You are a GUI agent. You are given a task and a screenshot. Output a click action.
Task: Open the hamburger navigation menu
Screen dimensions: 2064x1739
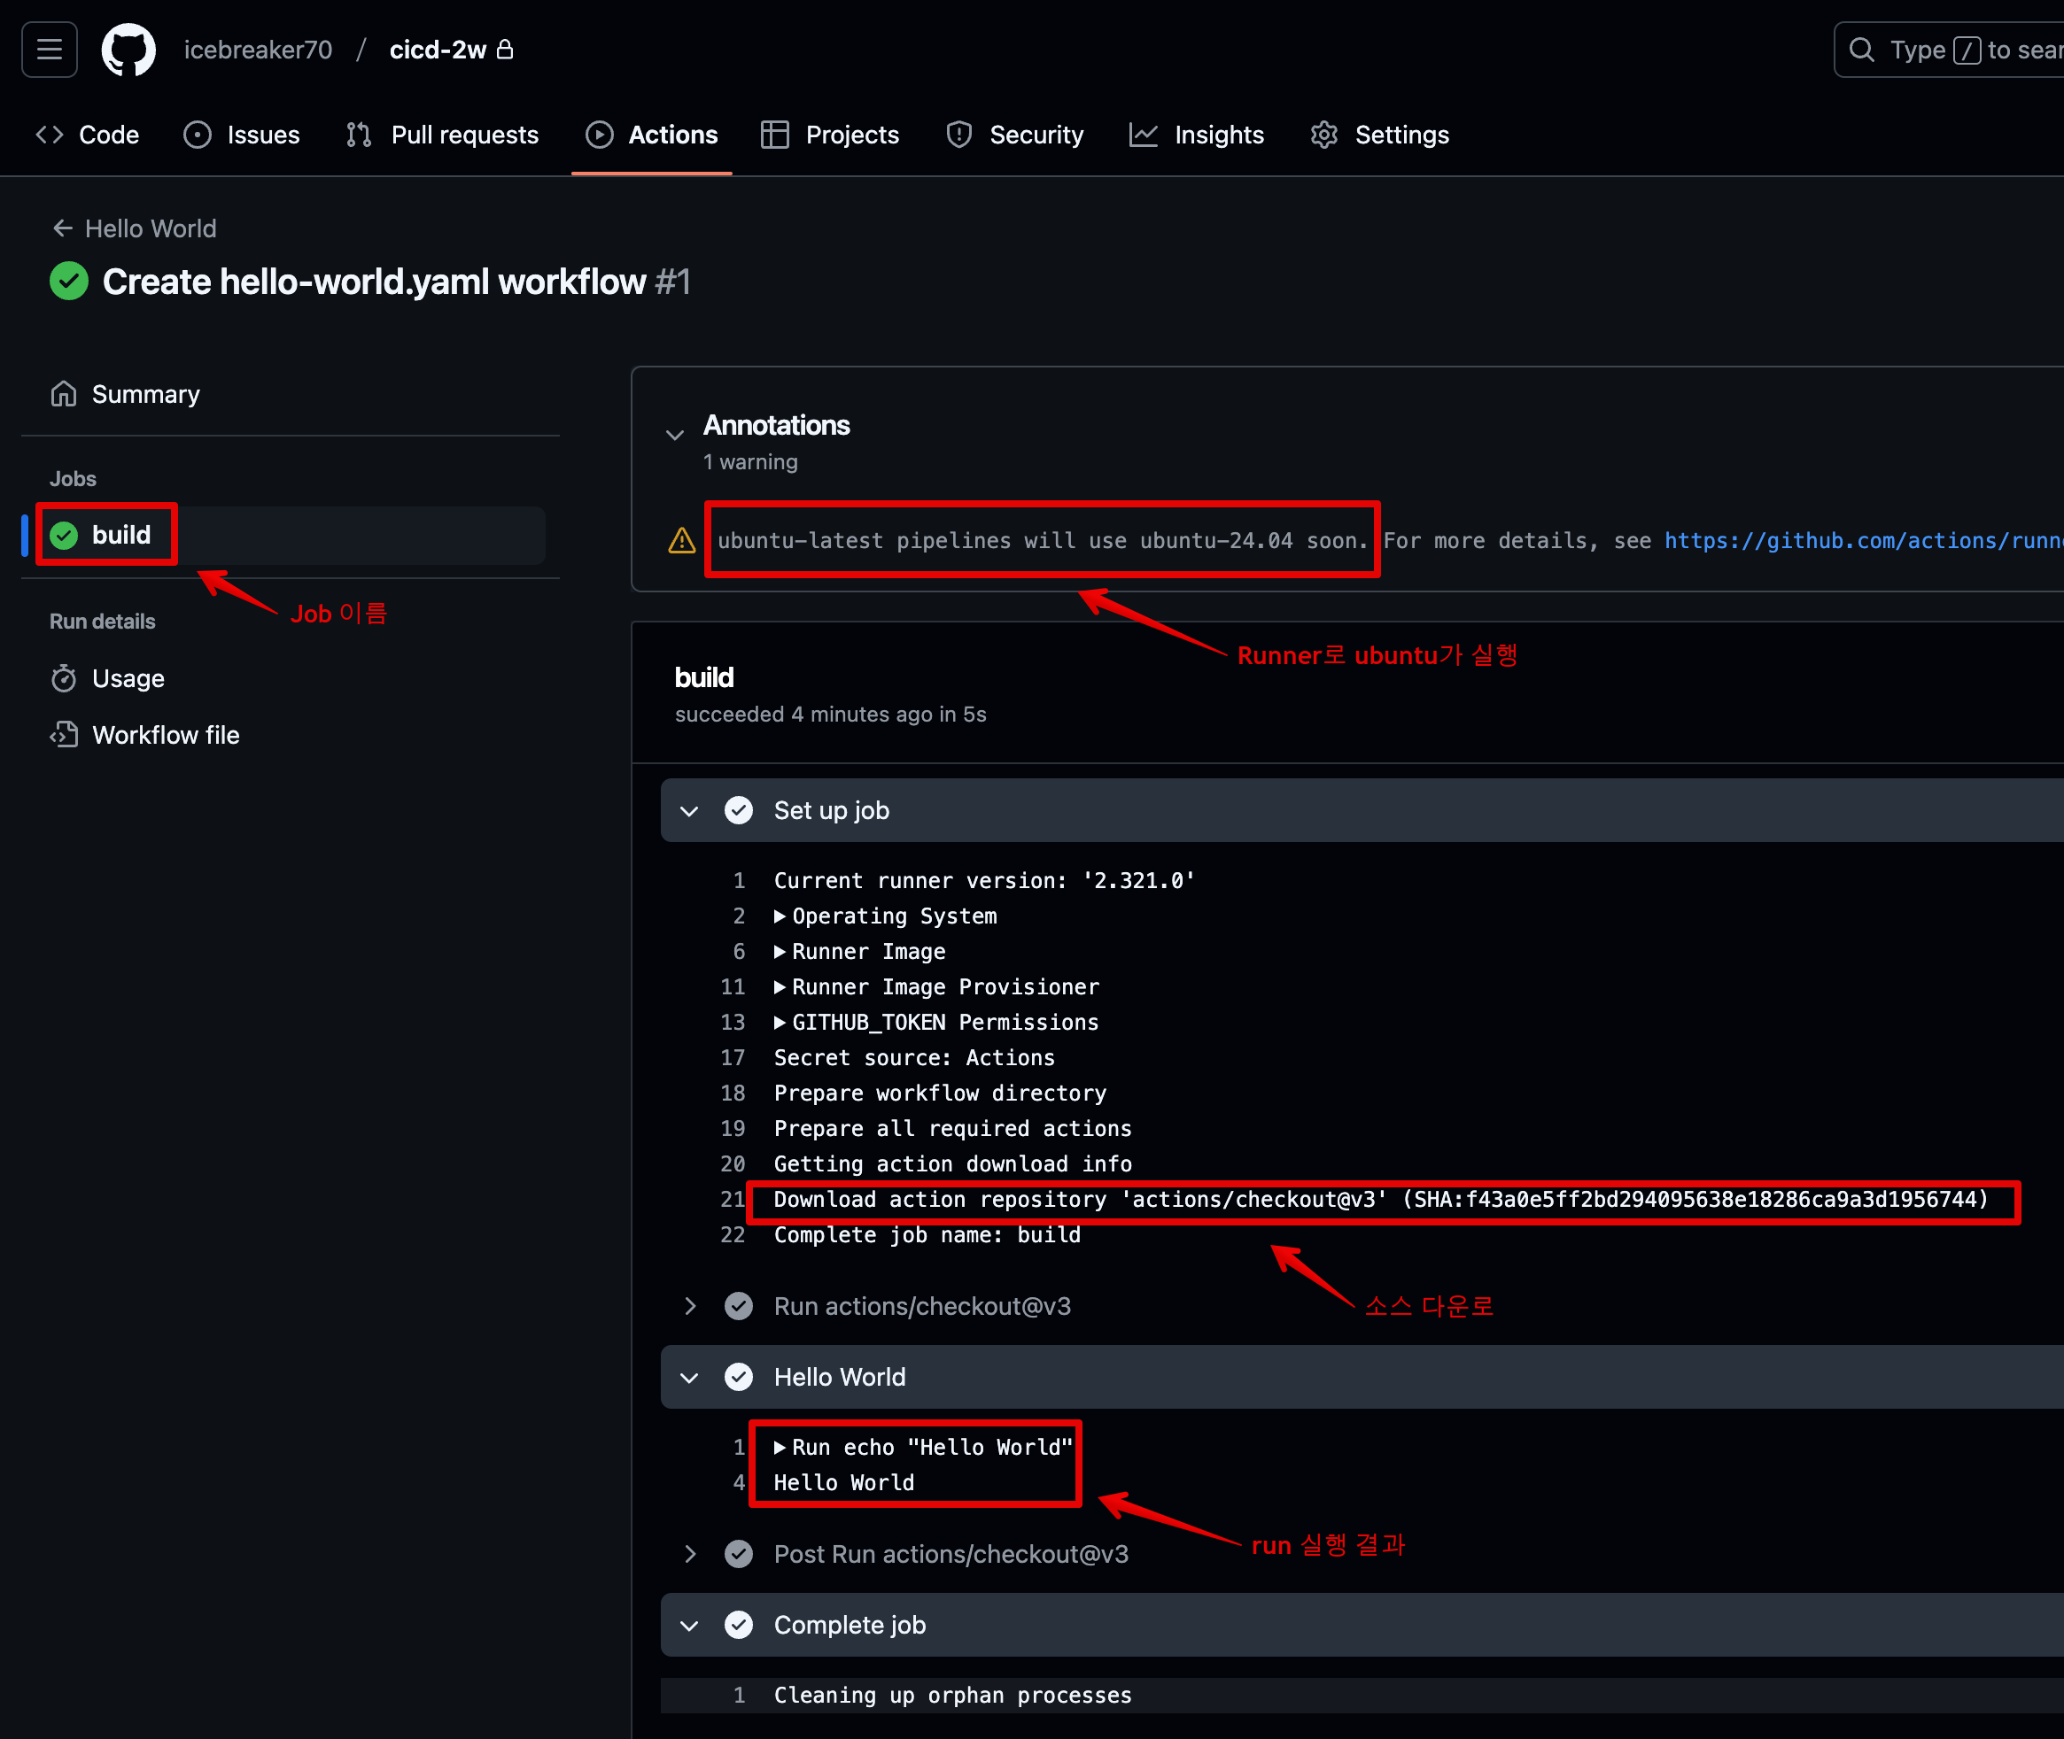point(50,50)
